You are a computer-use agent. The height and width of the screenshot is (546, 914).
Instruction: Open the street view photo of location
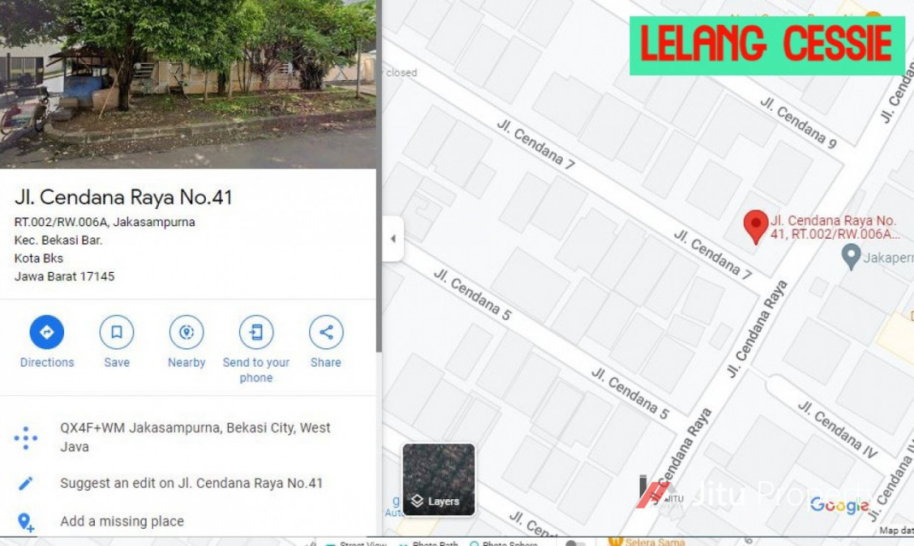(188, 84)
